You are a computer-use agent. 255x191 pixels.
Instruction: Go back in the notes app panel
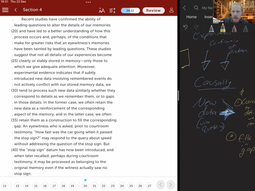(184, 8)
